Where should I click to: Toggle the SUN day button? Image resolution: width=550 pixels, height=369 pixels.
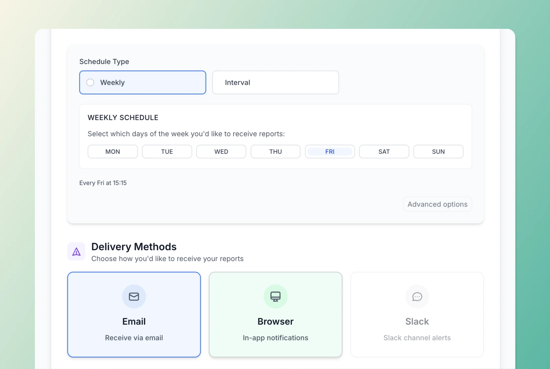[438, 152]
